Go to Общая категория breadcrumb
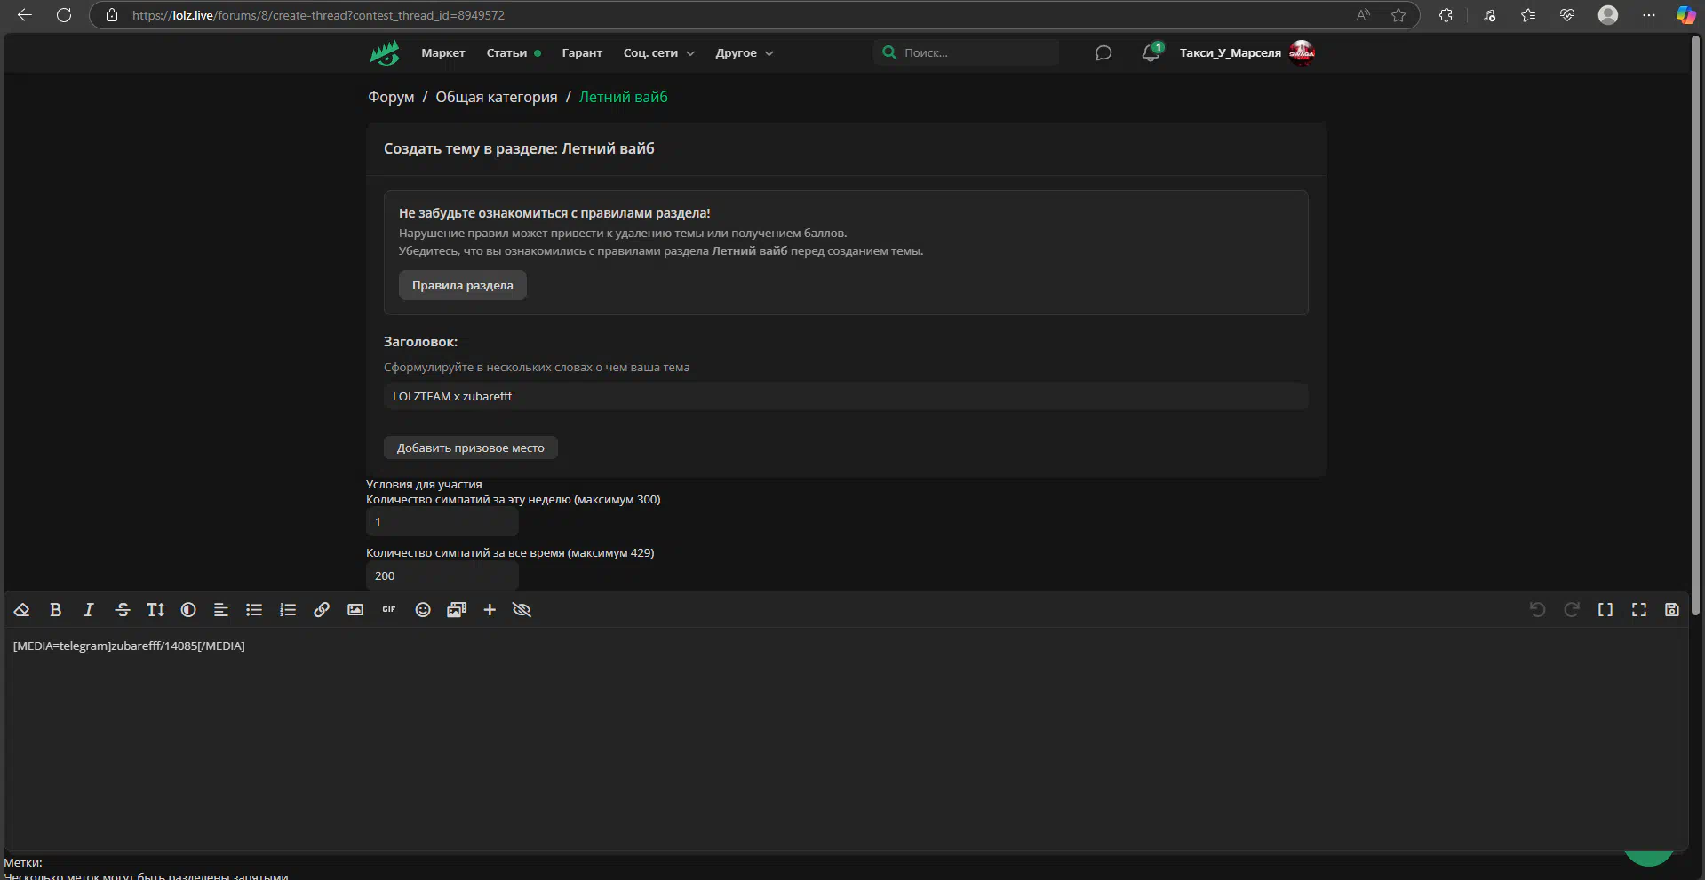1705x880 pixels. 497,97
